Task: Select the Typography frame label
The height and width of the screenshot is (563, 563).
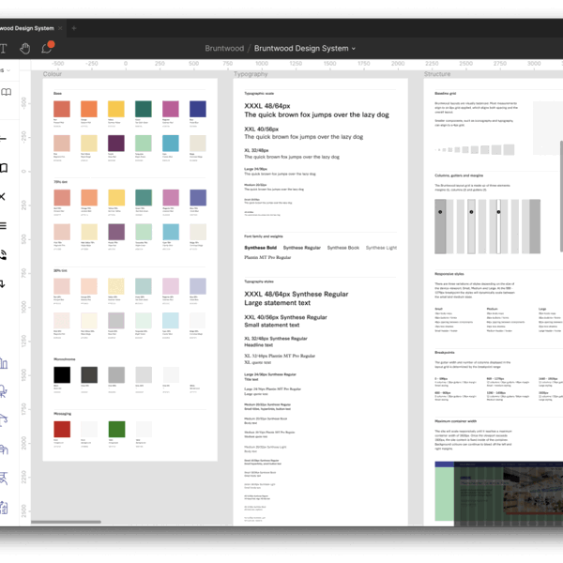Action: tap(251, 73)
